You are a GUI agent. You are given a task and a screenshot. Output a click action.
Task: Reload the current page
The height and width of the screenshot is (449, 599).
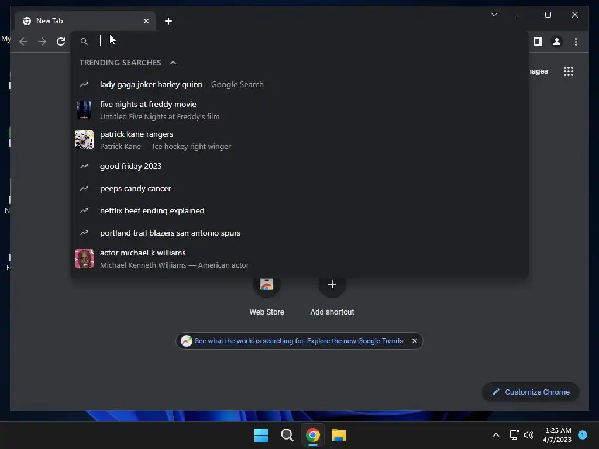click(61, 42)
